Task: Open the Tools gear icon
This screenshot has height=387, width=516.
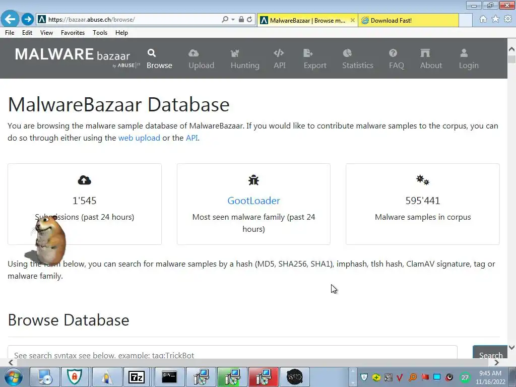Action: point(508,19)
